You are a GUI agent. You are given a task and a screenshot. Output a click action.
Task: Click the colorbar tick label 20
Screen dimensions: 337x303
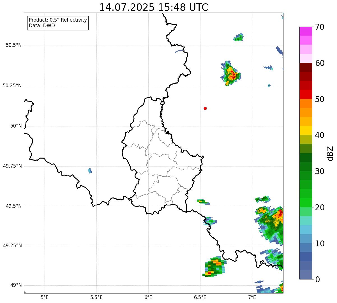click(x=320, y=207)
